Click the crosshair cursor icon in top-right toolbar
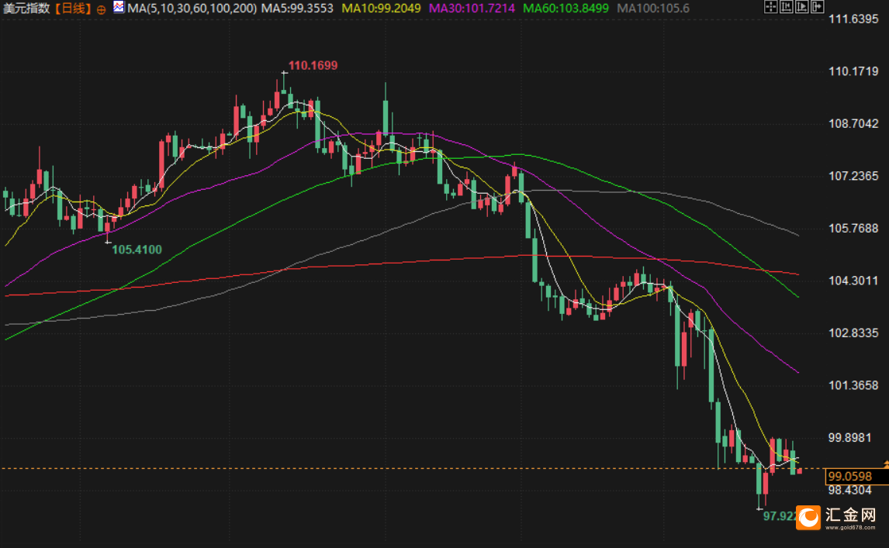 pyautogui.click(x=770, y=7)
